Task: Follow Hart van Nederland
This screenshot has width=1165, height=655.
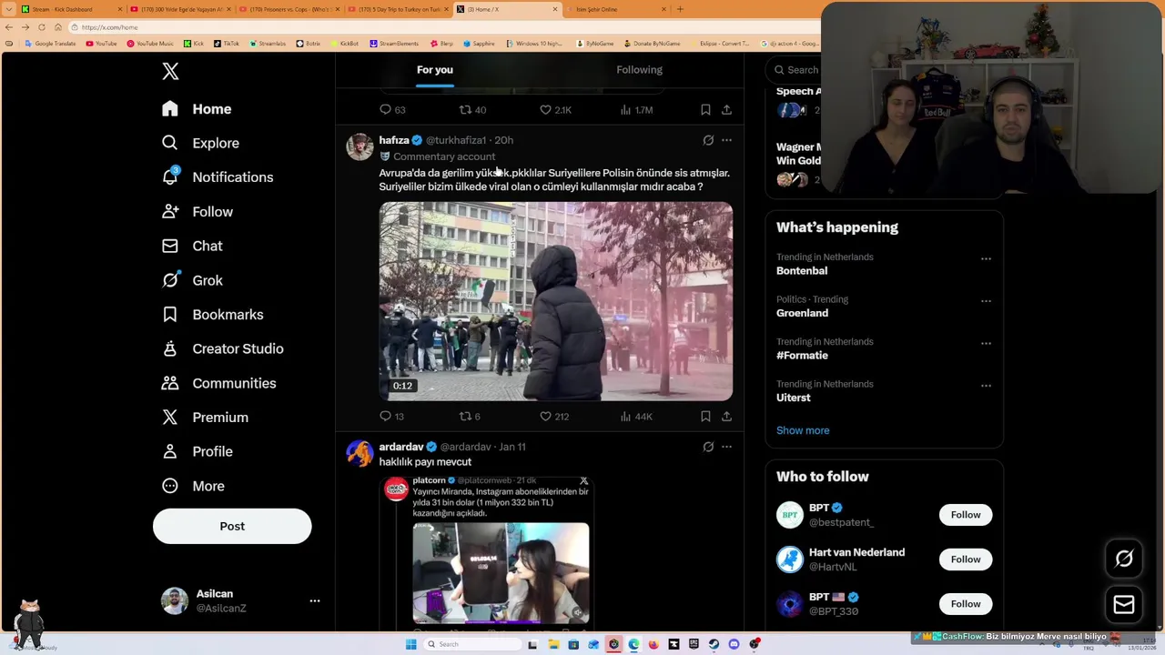Action: coord(966,559)
